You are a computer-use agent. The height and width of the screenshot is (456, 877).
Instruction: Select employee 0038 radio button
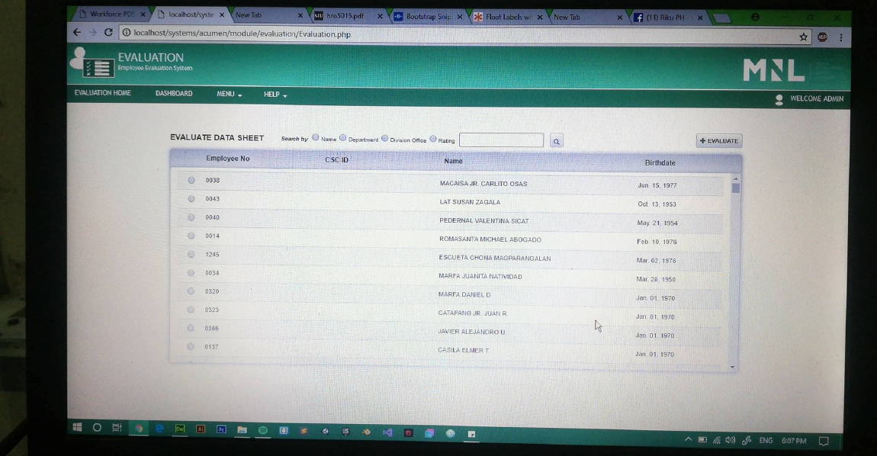pos(191,180)
